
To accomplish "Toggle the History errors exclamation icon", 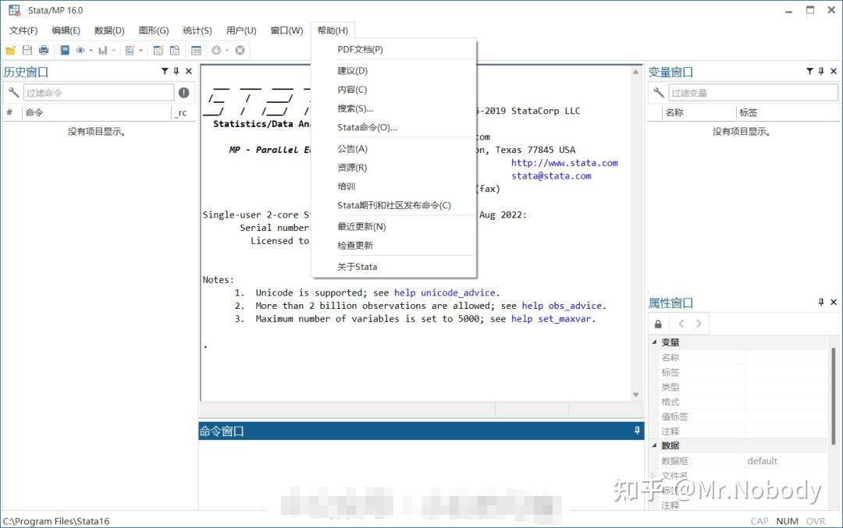I will pos(184,92).
